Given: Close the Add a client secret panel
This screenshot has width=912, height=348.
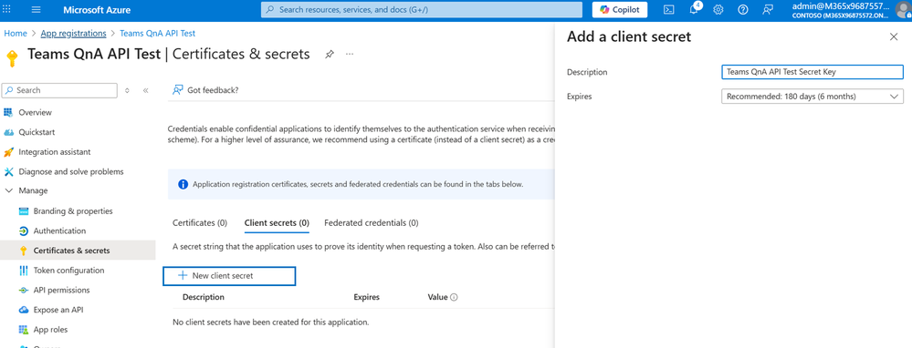Looking at the screenshot, I should click(x=894, y=37).
